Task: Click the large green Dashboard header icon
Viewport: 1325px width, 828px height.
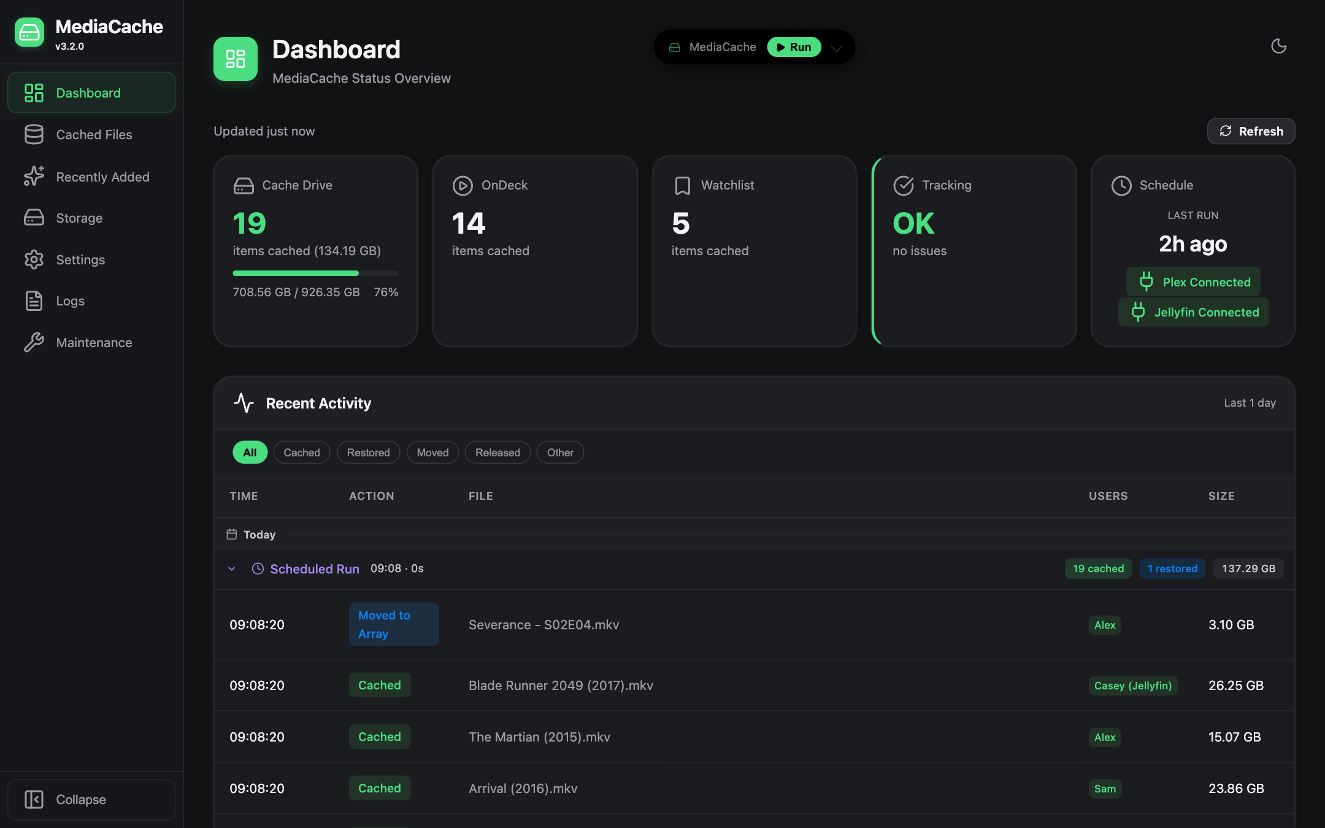Action: tap(236, 59)
